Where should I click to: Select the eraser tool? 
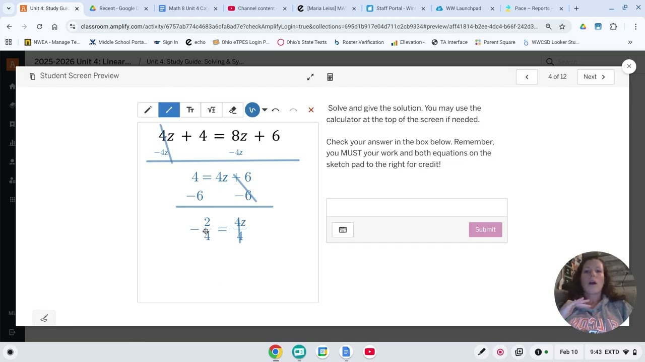232,110
